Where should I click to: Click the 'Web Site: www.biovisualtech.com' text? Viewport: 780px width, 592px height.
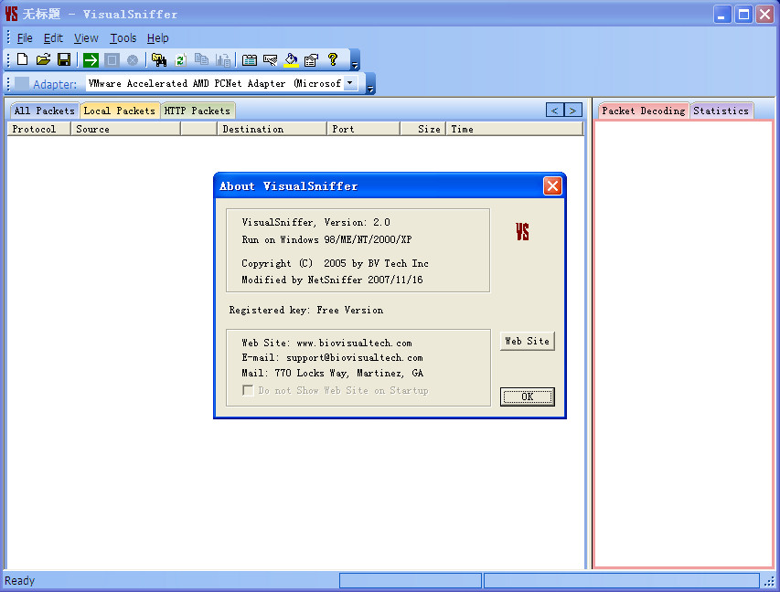pos(326,343)
